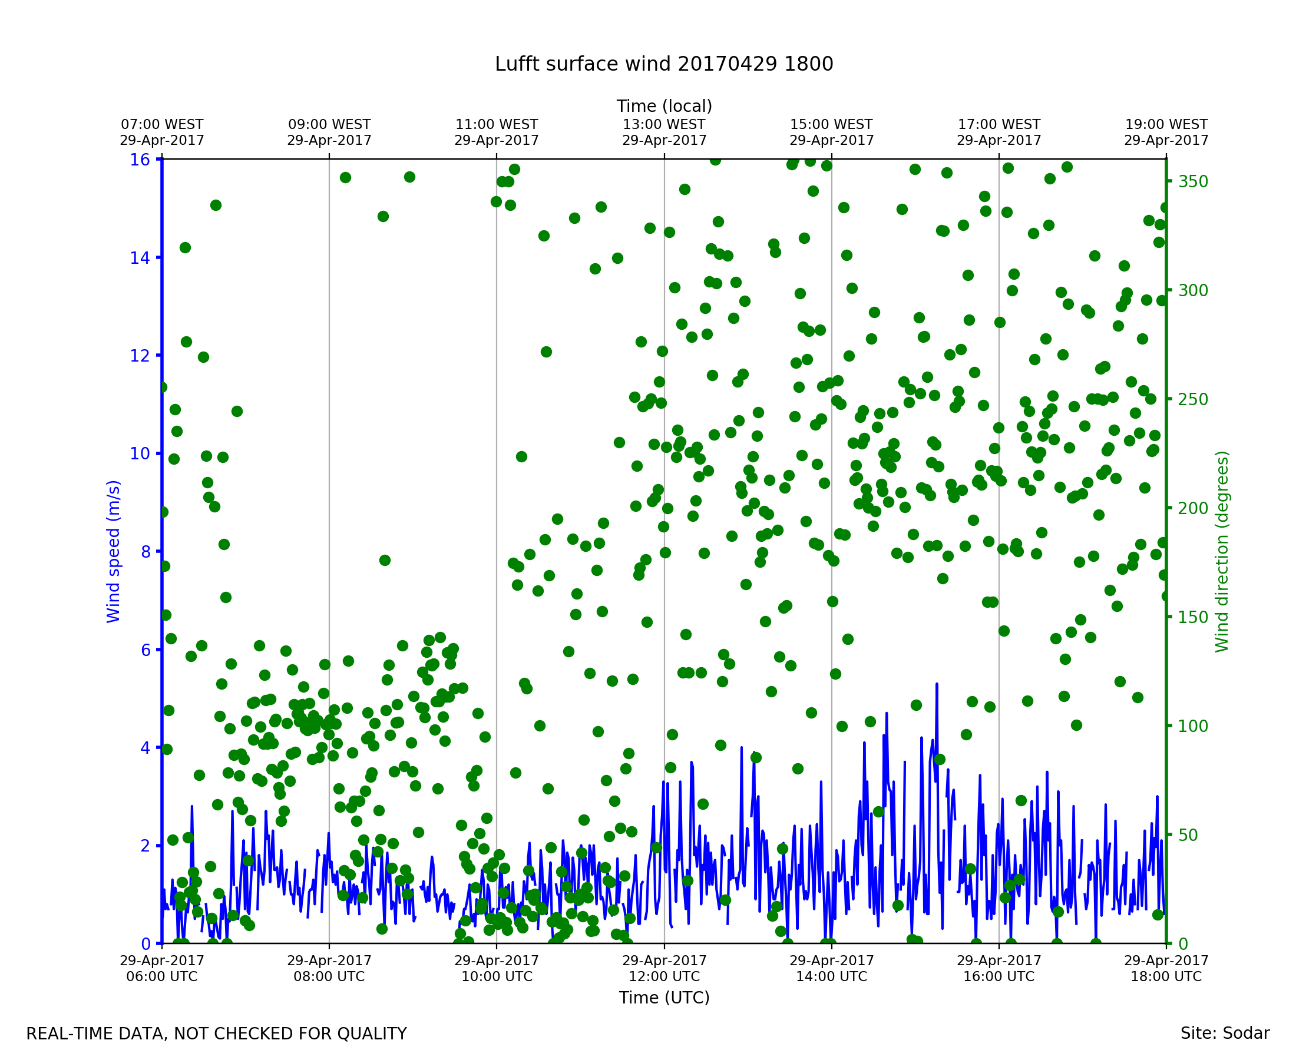Click the 'Time (UTC)' bottom axis label
This screenshot has width=1296, height=1060.
pos(664,998)
